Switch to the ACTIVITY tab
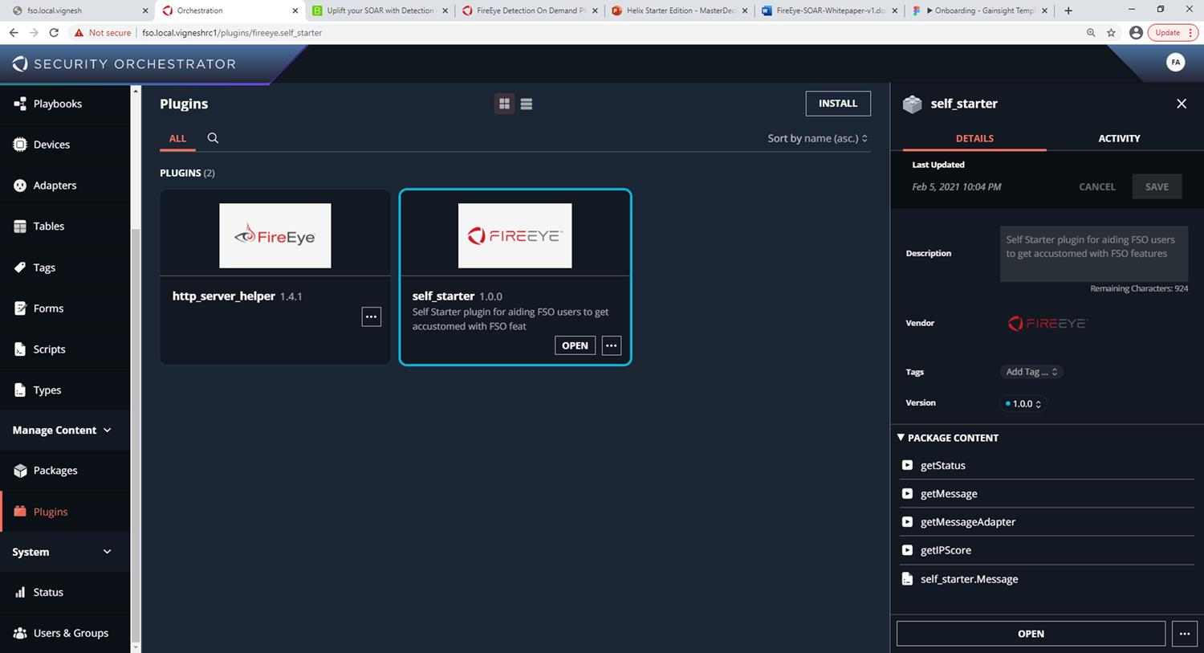Viewport: 1204px width, 653px height. click(1119, 138)
